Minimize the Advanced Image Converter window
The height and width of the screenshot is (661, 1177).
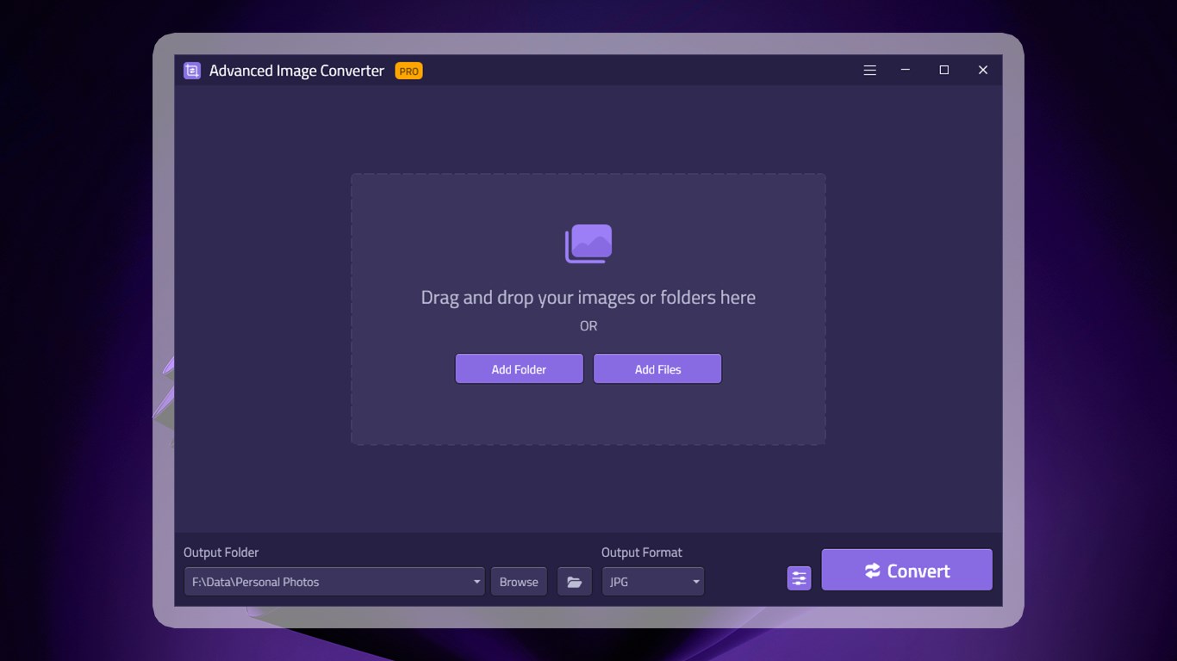[x=906, y=71]
